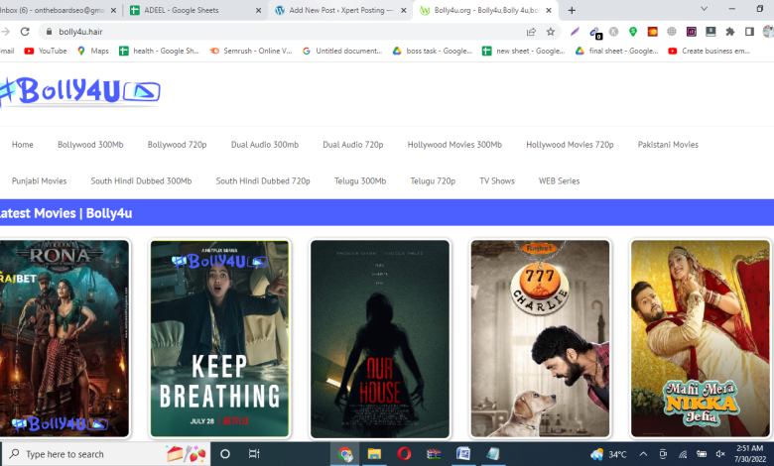
Task: Go to the Home menu item
Action: 23,145
